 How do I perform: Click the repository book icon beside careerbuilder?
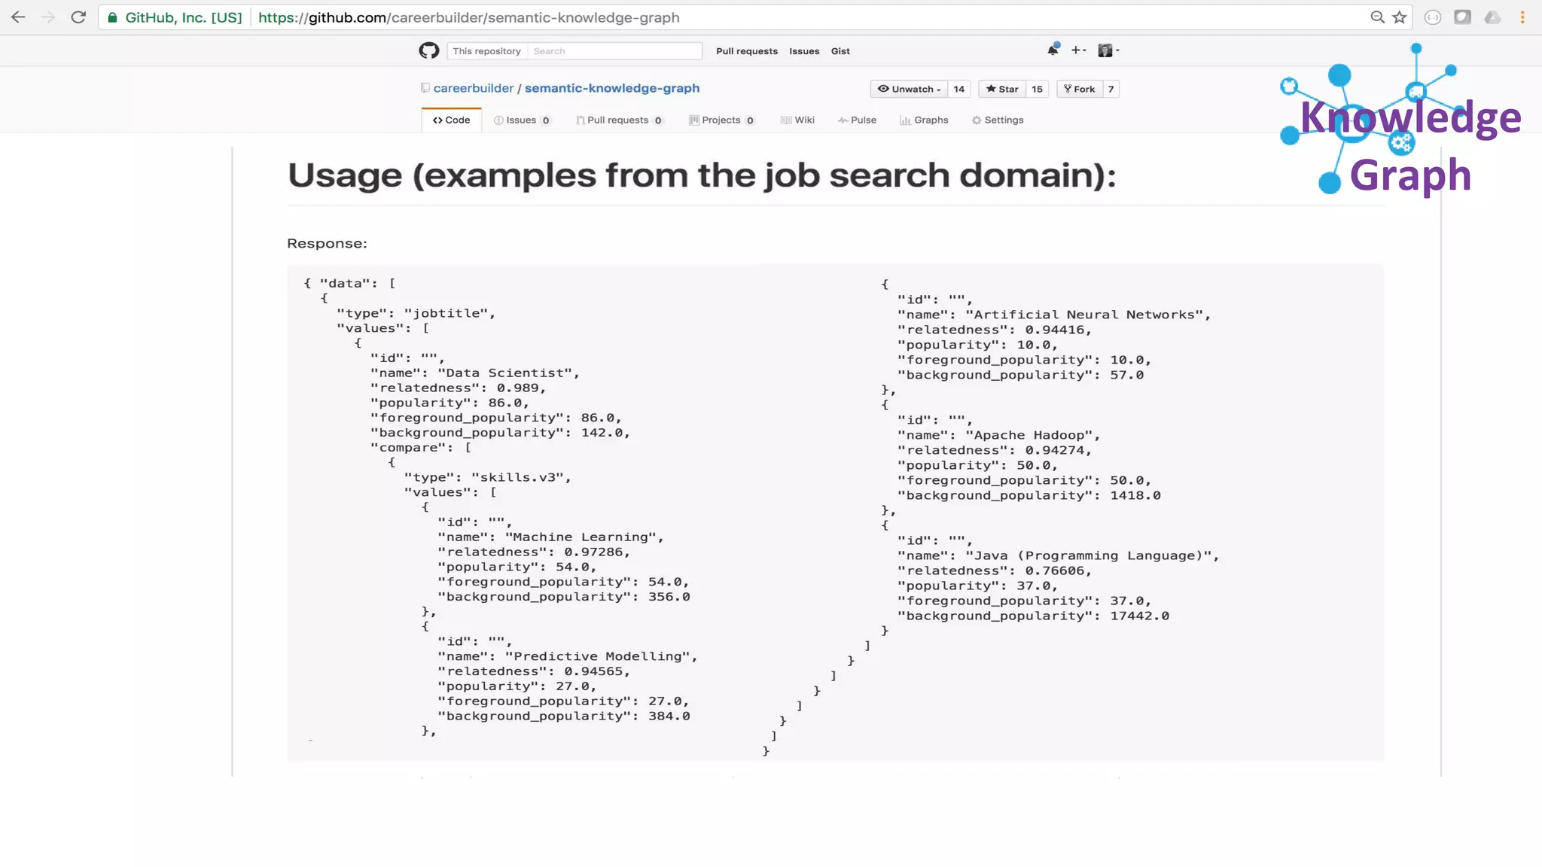[425, 88]
